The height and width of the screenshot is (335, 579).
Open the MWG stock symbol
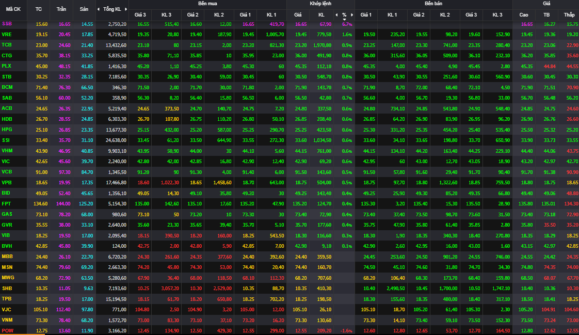click(8, 278)
